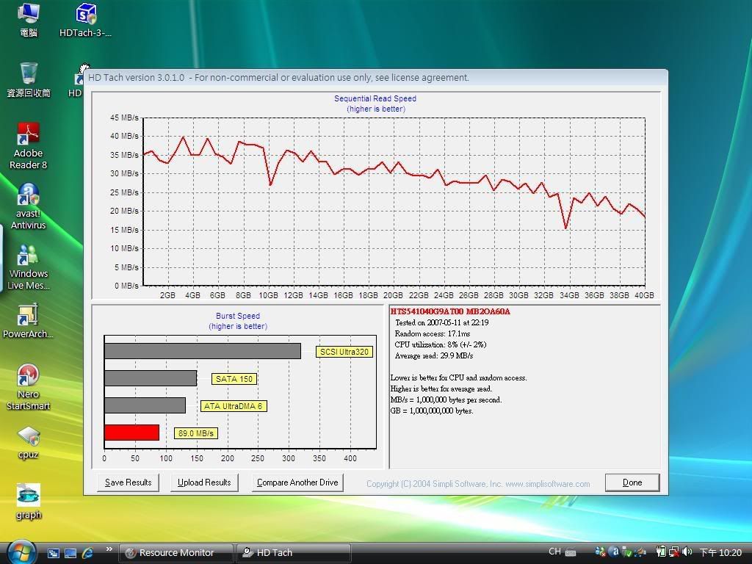Click the drive model HTS541040G9AT00 text
This screenshot has height=564, width=752.
450,311
